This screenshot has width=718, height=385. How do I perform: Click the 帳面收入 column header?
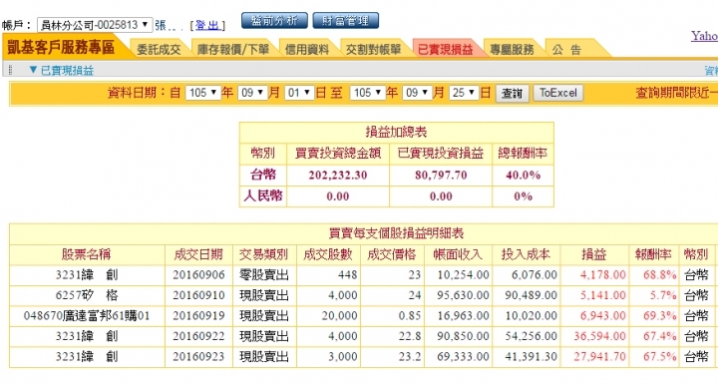pyautogui.click(x=458, y=254)
